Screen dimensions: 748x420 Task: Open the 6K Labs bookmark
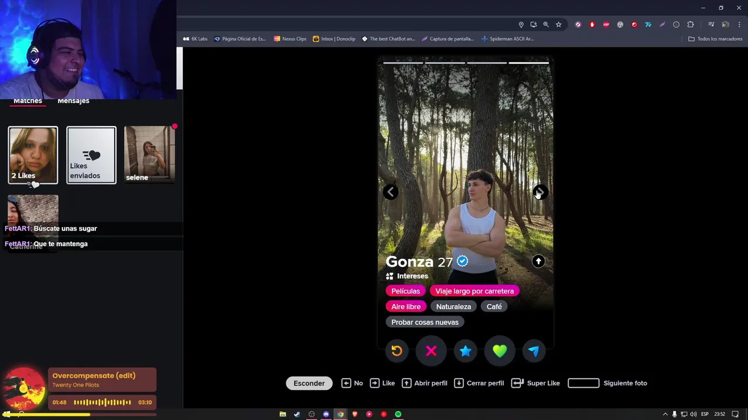click(195, 39)
